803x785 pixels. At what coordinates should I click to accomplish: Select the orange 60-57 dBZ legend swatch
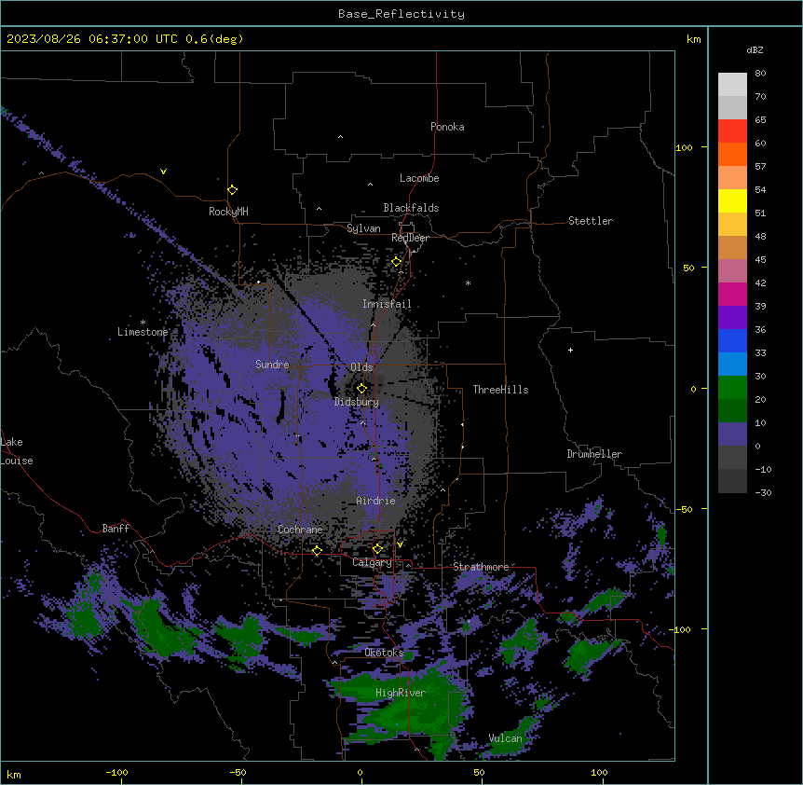[x=732, y=154]
